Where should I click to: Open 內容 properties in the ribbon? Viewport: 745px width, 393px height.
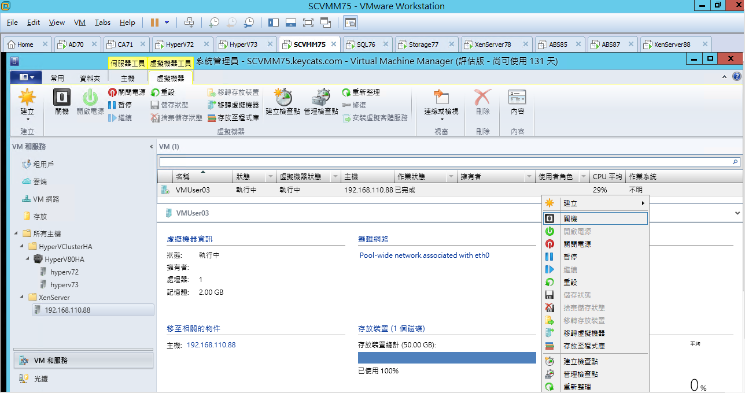[x=517, y=102]
